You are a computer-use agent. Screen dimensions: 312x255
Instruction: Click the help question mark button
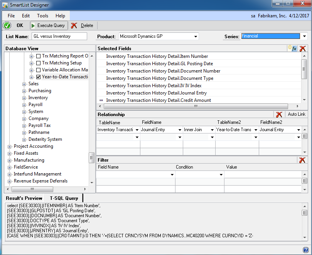click(x=306, y=249)
